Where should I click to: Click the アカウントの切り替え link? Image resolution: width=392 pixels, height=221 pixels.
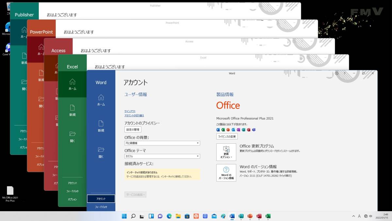pyautogui.click(x=134, y=116)
